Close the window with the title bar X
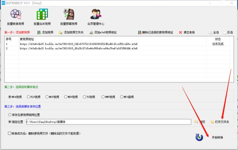Viewport: 238px width, 150px height. (x=232, y=3)
